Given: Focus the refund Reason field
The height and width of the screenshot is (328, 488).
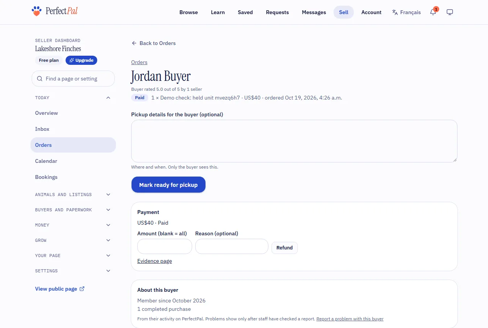Looking at the screenshot, I should coord(232,246).
